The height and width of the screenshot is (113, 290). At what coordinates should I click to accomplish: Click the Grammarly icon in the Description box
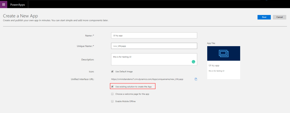pos(193,62)
